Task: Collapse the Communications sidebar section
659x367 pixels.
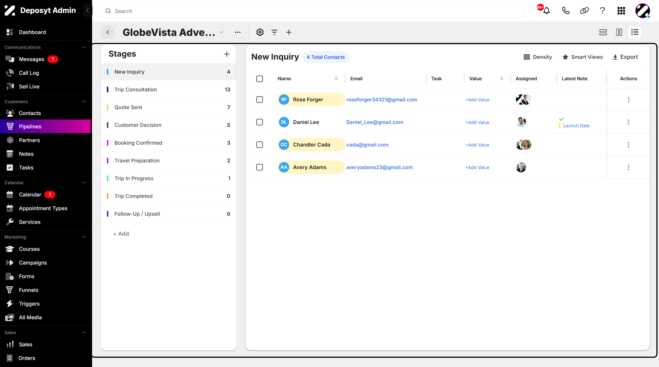Action: point(84,47)
